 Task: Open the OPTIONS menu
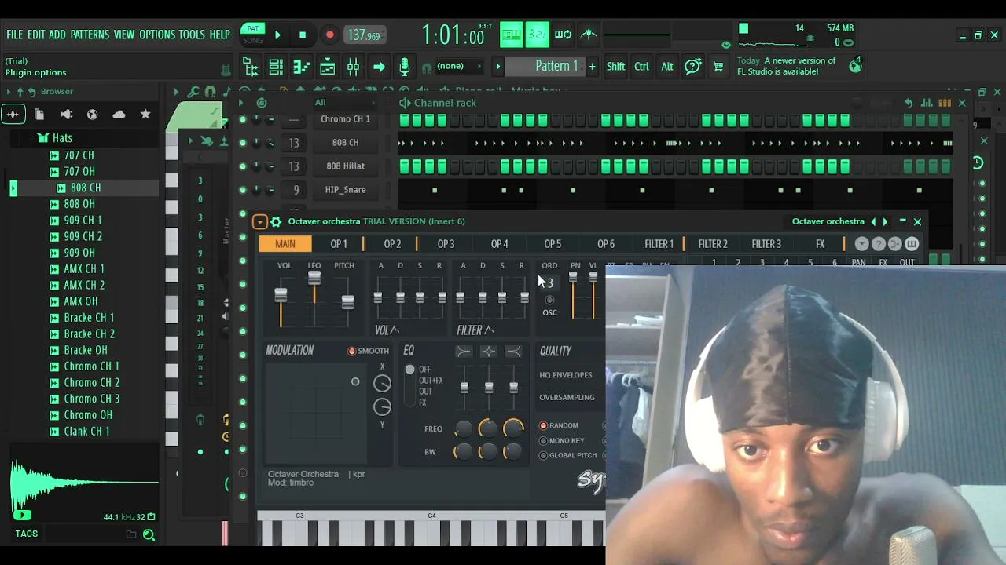point(157,35)
